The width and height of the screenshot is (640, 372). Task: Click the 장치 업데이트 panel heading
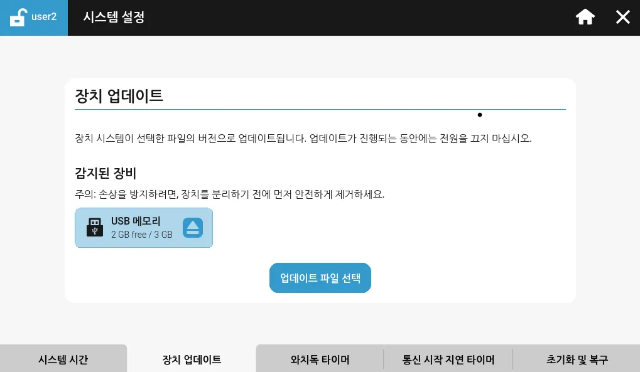(x=119, y=96)
